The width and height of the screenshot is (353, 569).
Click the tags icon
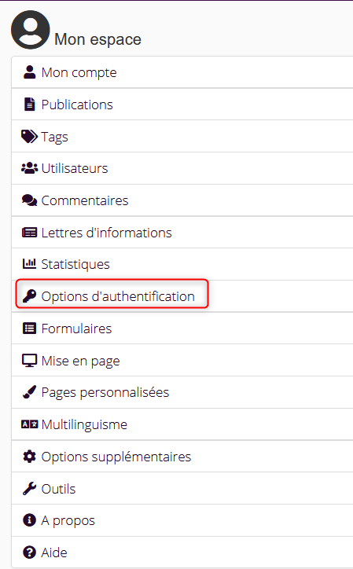29,137
